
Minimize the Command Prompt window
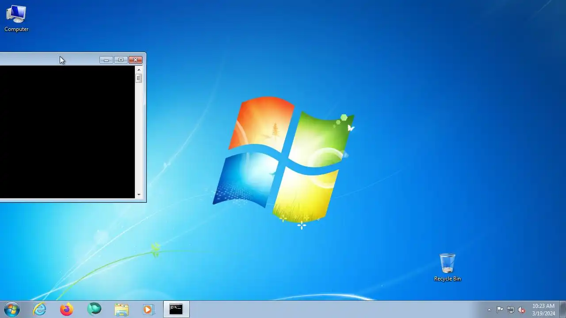[106, 60]
